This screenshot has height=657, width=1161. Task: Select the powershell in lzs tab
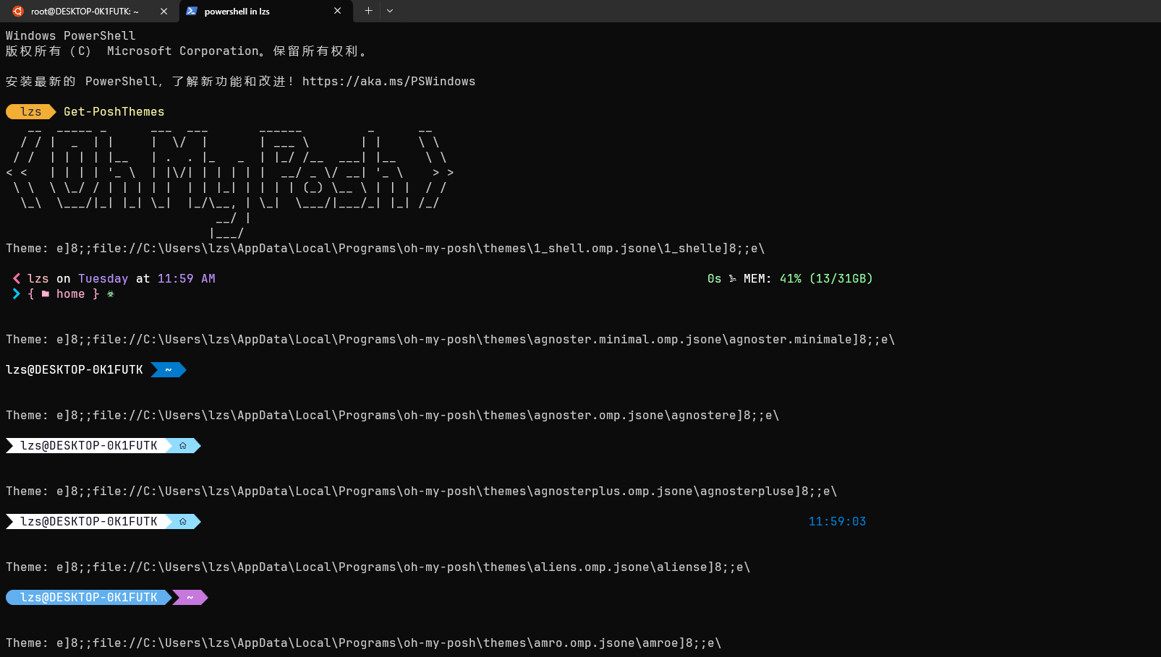click(266, 11)
